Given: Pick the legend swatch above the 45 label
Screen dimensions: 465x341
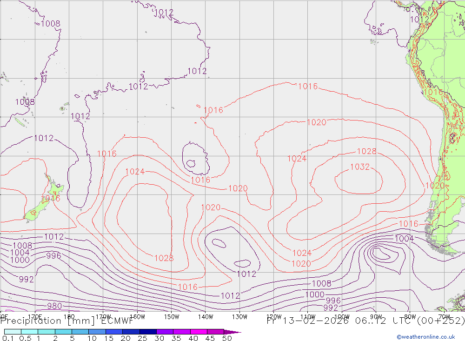Looking at the screenshot, I should (216, 332).
